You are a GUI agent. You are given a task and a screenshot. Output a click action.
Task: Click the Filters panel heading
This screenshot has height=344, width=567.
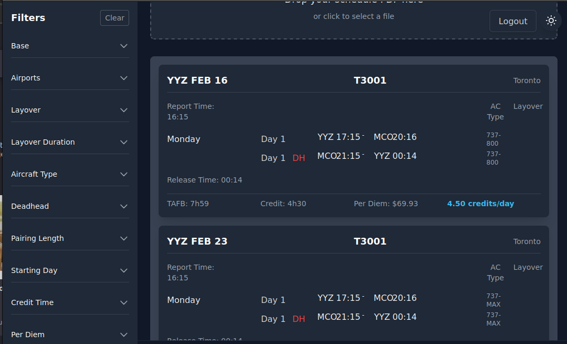tap(28, 18)
